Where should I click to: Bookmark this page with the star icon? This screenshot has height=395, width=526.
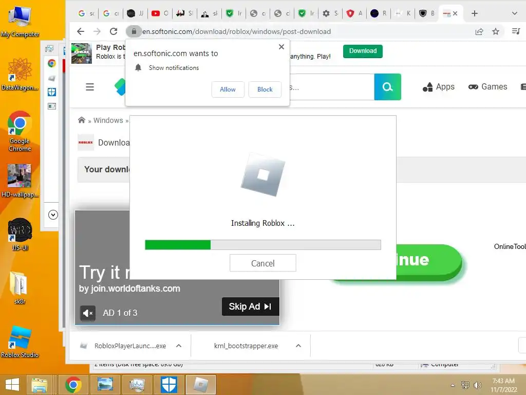point(496,31)
